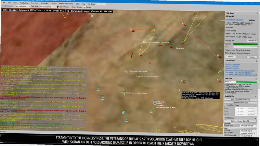Click the red SAM site icon left of Damascus label
Image resolution: width=260 pixels, height=146 pixels.
(x=171, y=47)
